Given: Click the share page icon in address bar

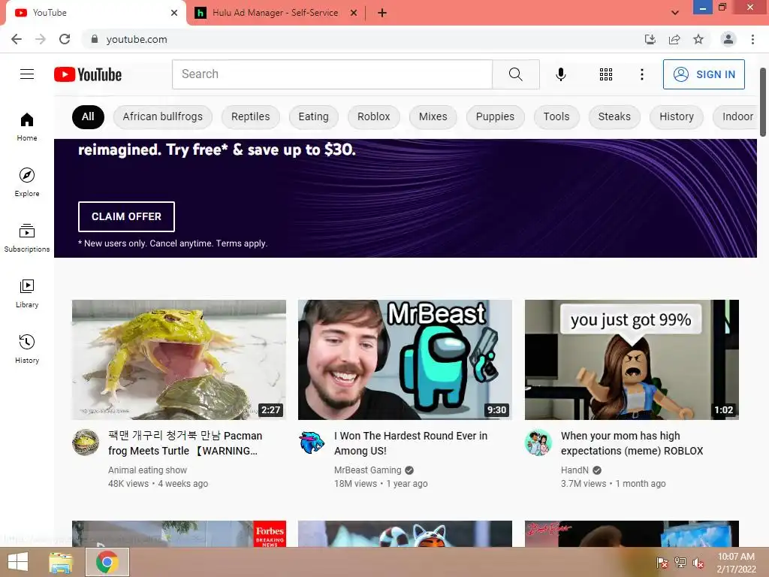Looking at the screenshot, I should click(674, 39).
